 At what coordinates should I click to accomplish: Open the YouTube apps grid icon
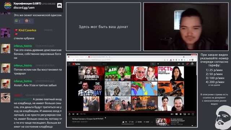pos(183,64)
